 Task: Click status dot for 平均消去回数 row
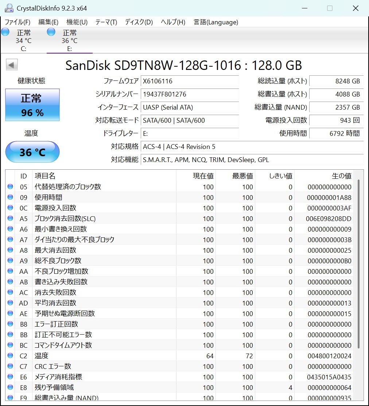coord(10,303)
